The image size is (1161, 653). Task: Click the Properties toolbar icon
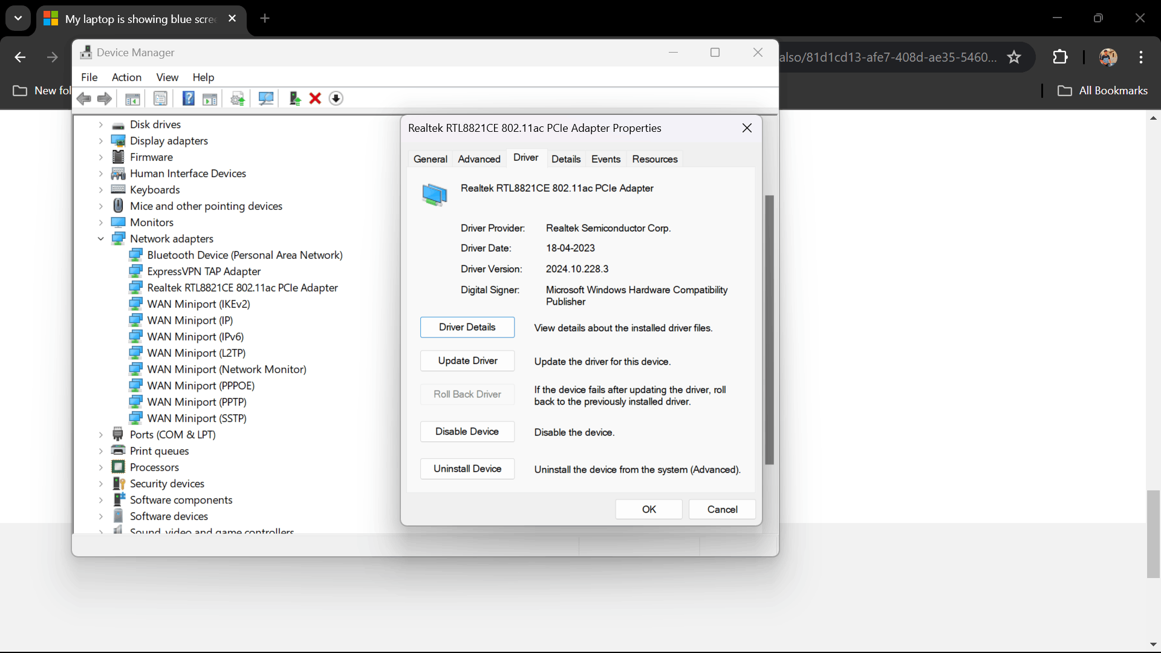tap(160, 99)
